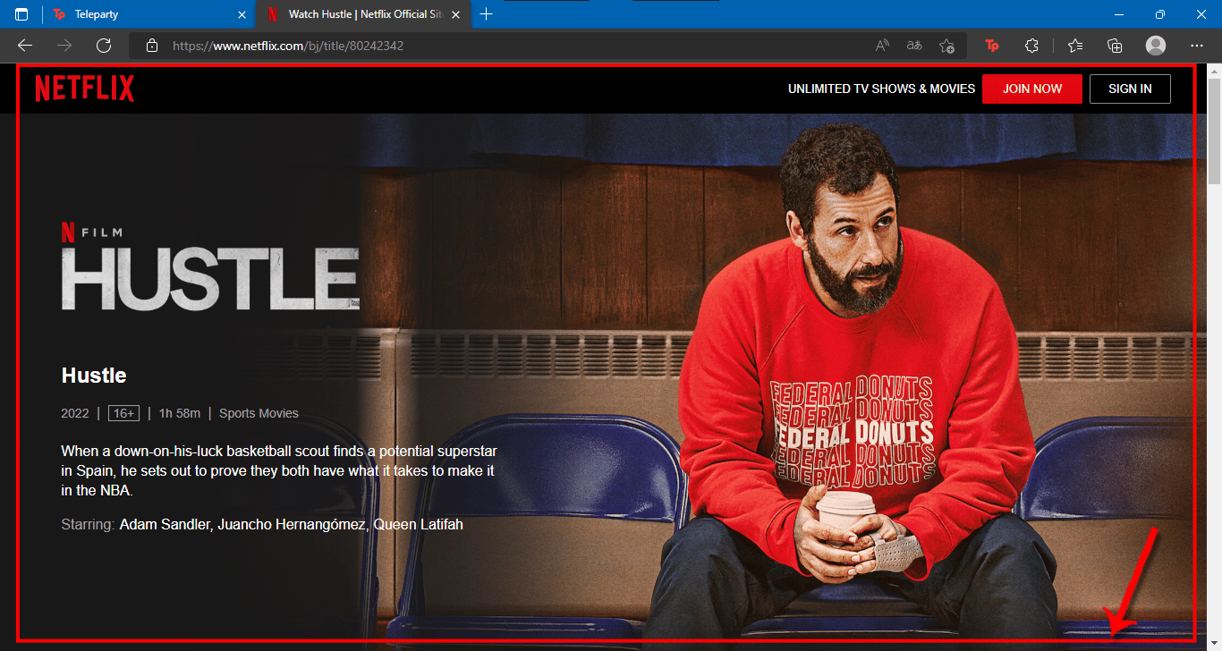
Task: Open Adam Sandler's cast link
Action: point(167,524)
